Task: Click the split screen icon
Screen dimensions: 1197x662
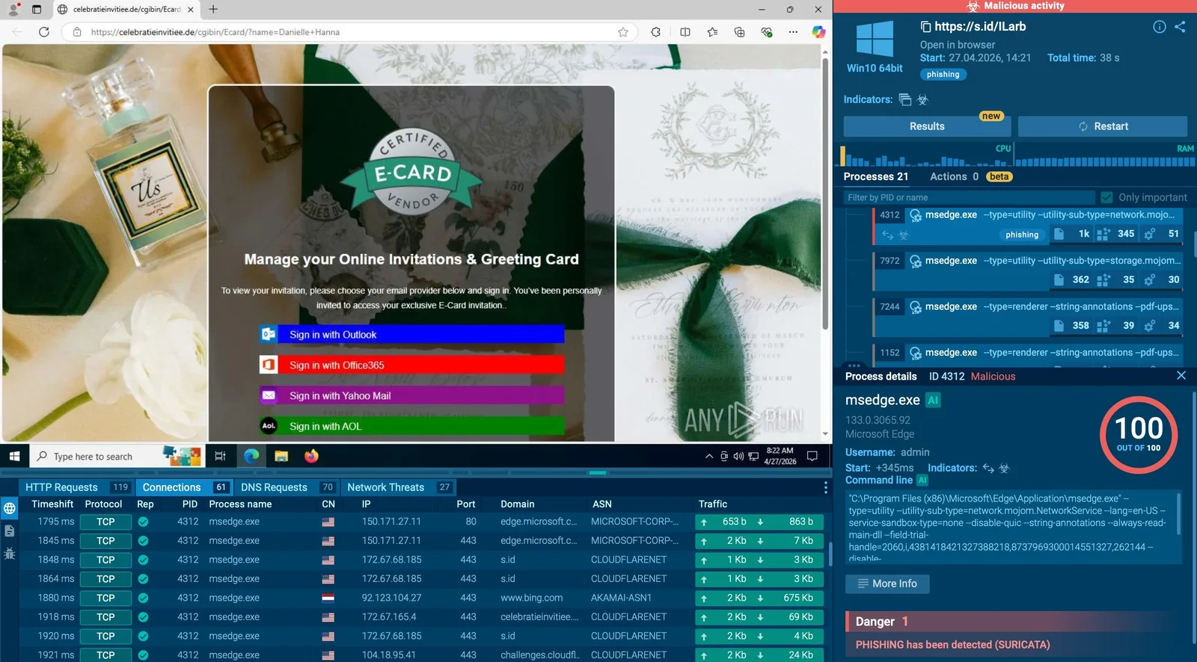Action: [x=685, y=32]
